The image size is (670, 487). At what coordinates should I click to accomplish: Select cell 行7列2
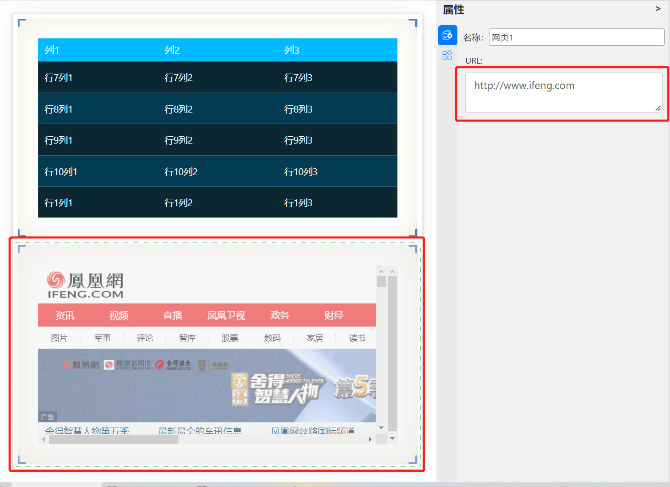tap(178, 78)
